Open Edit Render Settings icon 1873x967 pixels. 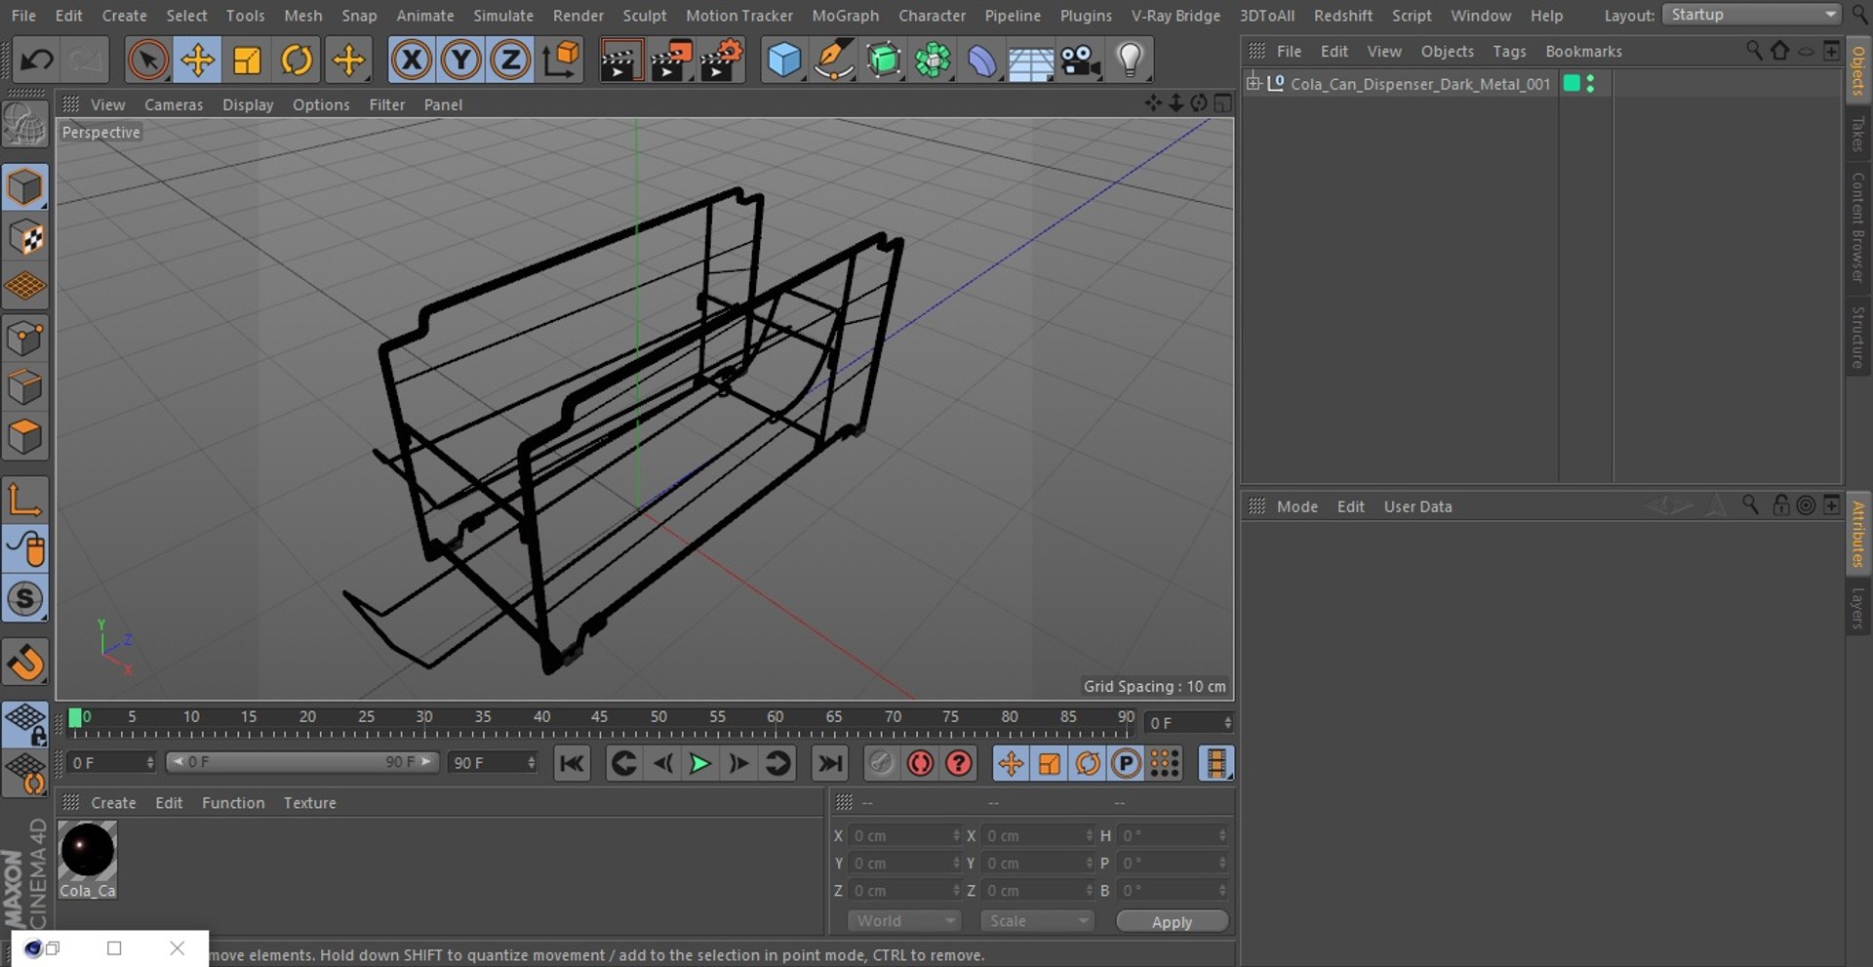722,60
